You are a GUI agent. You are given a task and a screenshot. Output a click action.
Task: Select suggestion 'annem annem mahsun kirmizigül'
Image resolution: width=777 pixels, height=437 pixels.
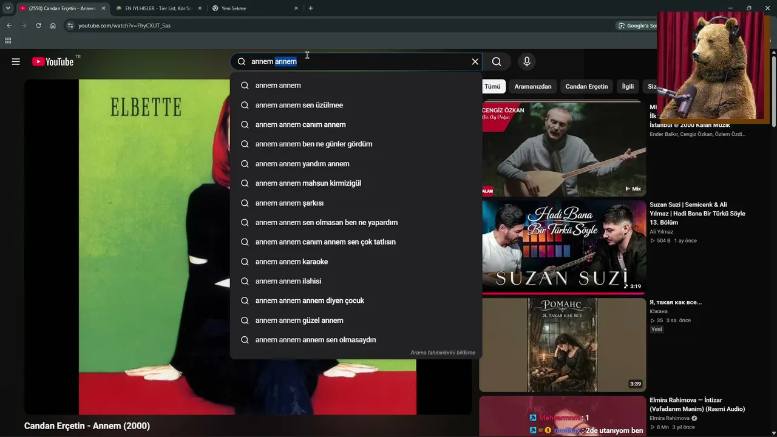pyautogui.click(x=356, y=183)
